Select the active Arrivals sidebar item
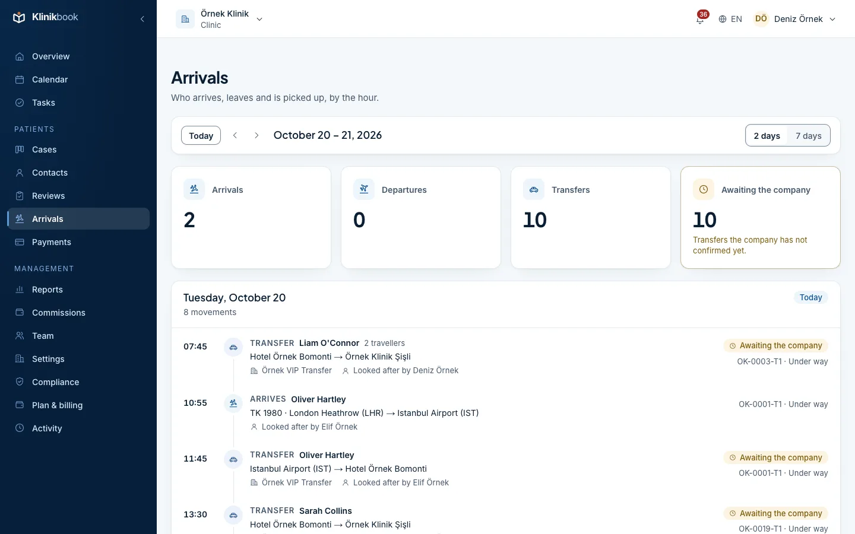Screen dimensions: 855x534 [78, 219]
